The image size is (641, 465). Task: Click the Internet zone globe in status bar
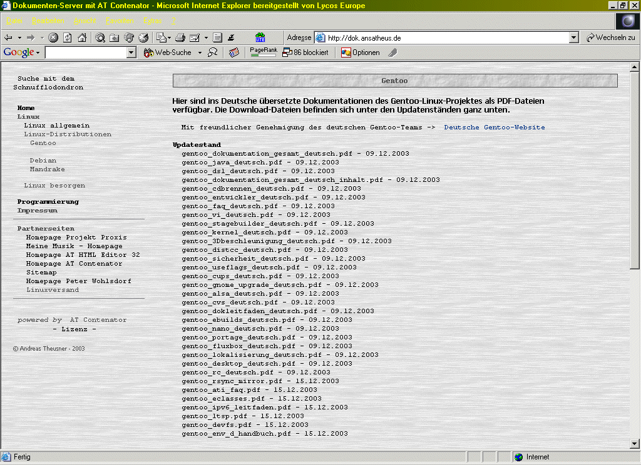(x=519, y=457)
